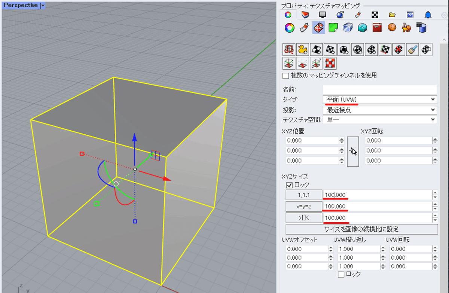Open the teal shape properties icon

point(362,27)
